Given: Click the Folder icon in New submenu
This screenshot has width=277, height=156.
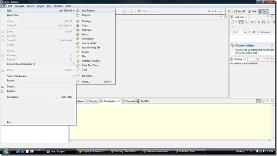Looking at the screenshot, I should point(78,52).
